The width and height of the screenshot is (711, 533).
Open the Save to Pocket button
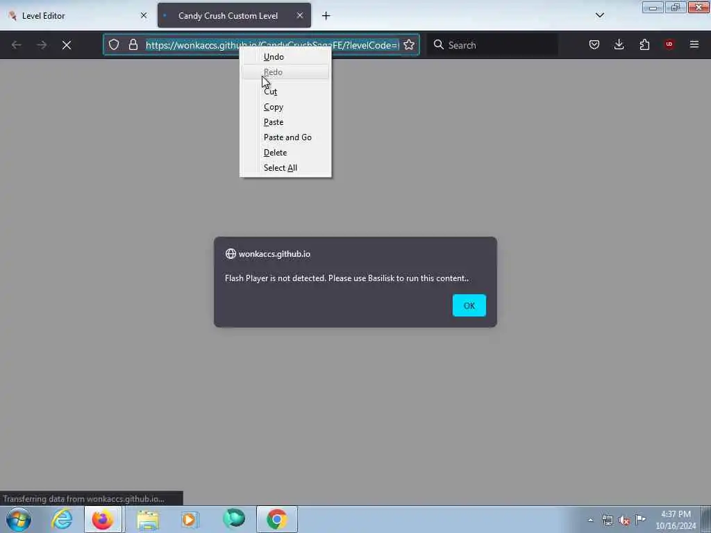coord(594,44)
